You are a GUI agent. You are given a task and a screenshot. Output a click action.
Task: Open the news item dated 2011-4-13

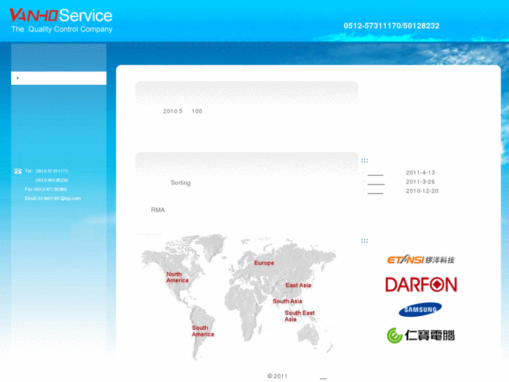(x=375, y=173)
